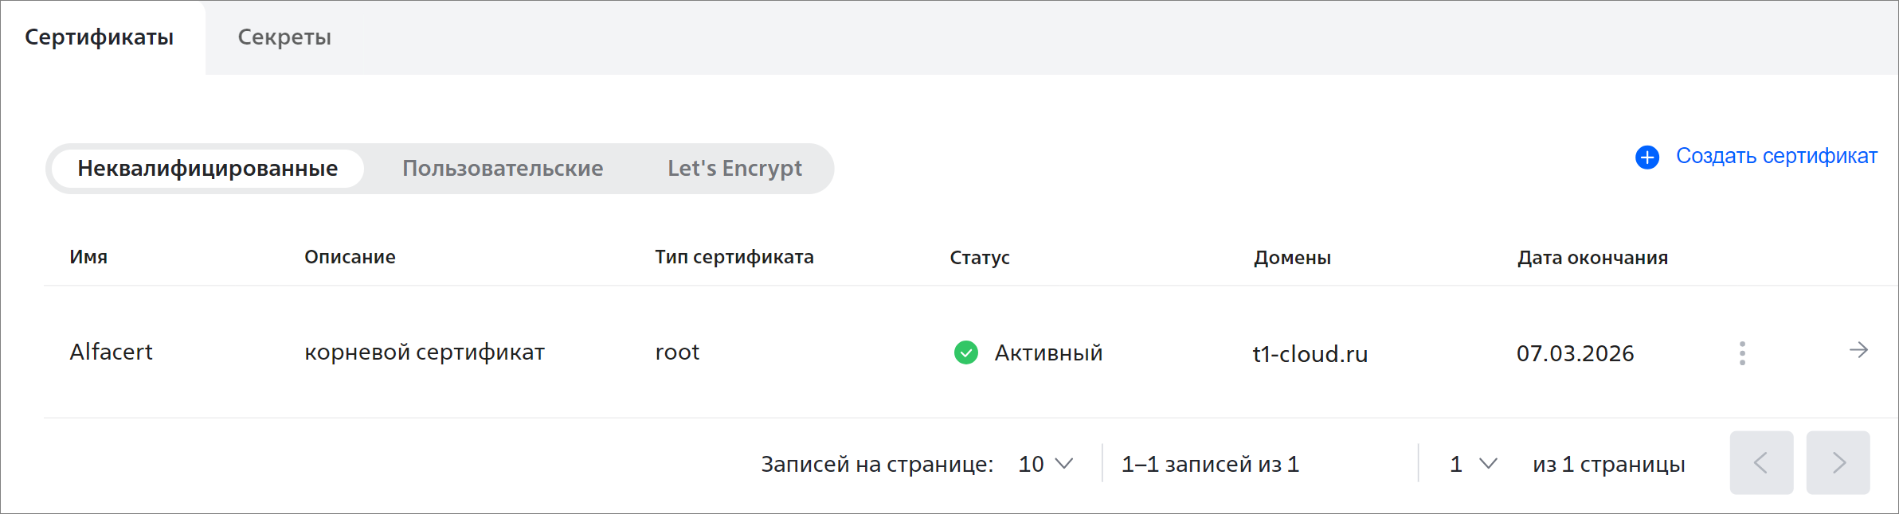The width and height of the screenshot is (1899, 514).
Task: Go to previous page with the left chevron button
Action: (x=1761, y=463)
